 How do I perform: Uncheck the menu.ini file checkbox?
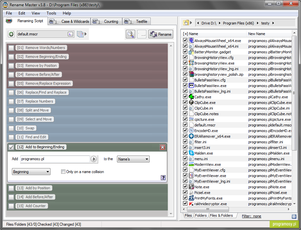click(185, 159)
